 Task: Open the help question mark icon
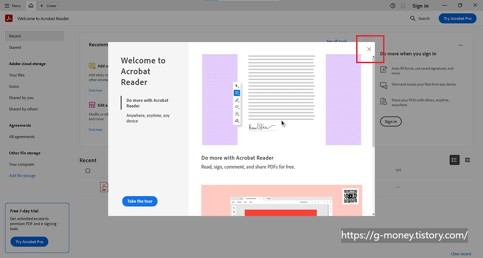coord(393,6)
